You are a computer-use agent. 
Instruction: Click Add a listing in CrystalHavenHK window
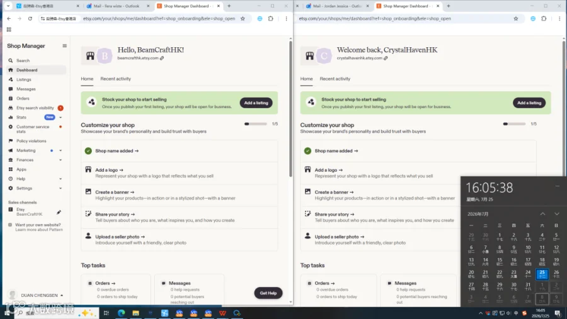[529, 103]
